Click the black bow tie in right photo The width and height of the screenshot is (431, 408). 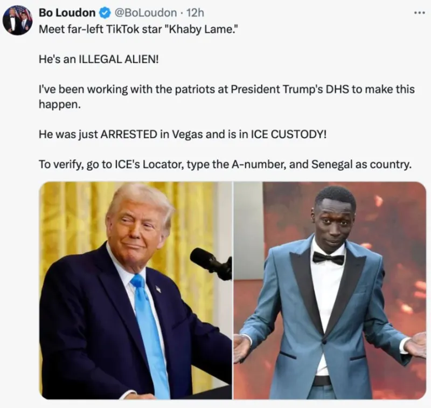coord(329,259)
